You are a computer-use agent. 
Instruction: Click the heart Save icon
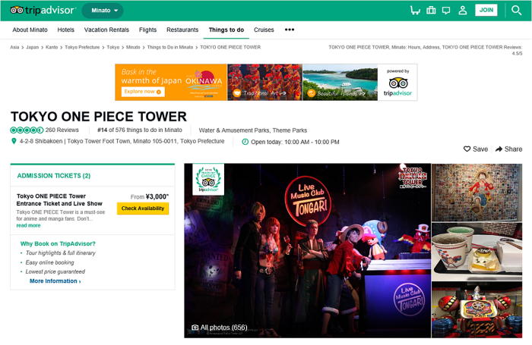pos(467,149)
